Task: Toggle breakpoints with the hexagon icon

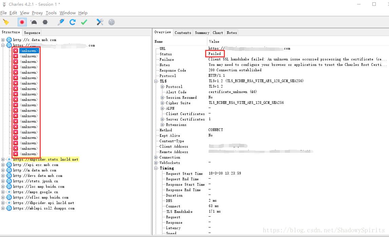Action: 45,22
